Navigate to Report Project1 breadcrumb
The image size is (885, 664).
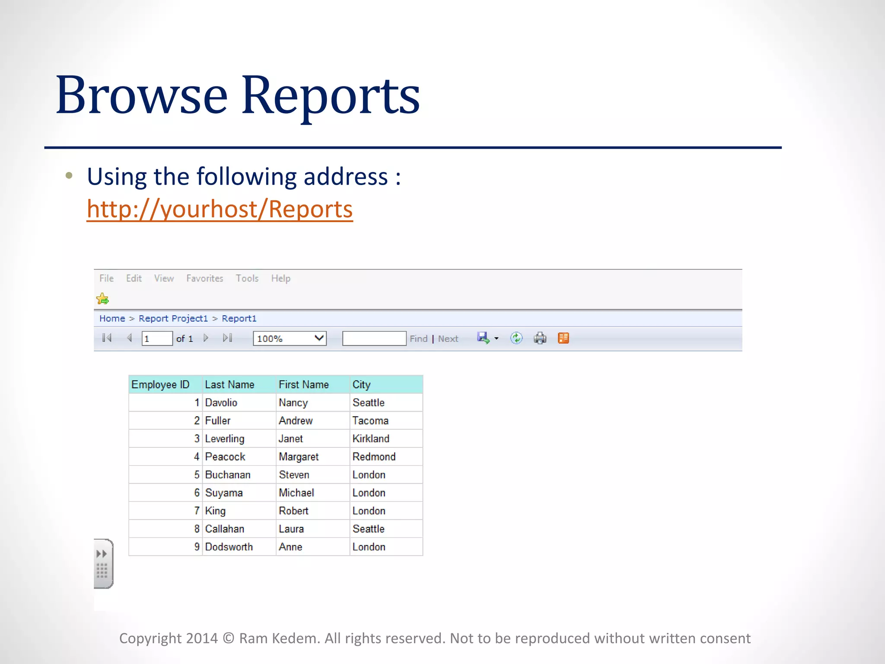(x=173, y=319)
